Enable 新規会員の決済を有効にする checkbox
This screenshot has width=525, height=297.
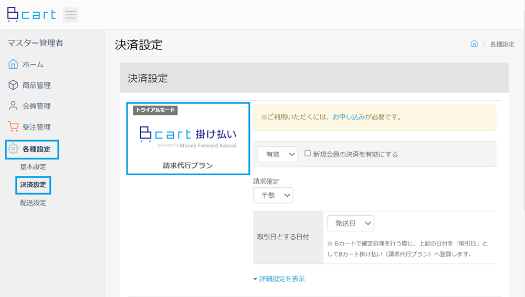tap(307, 153)
